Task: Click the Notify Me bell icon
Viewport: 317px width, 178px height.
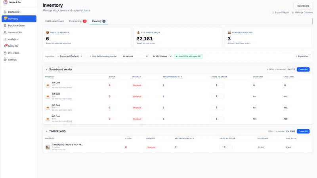Action: tap(5, 46)
